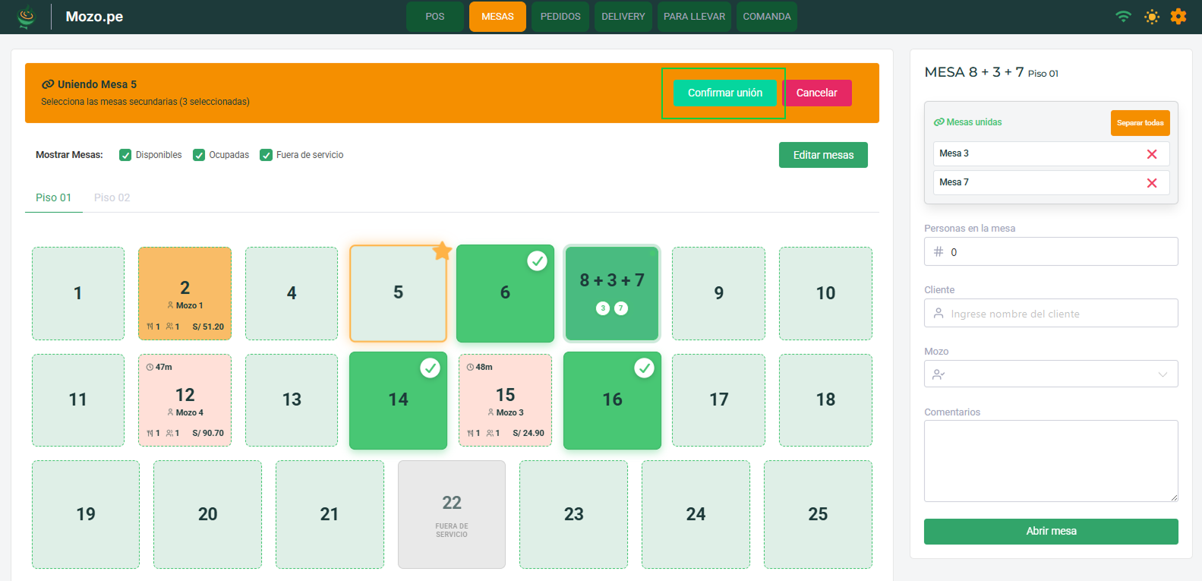Screen dimensions: 1202x581
Task: Click the Abrir mesa button
Action: coord(1050,532)
